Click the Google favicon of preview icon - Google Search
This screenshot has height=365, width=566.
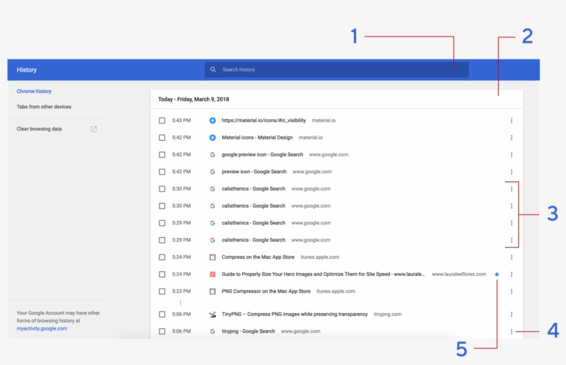coord(213,172)
